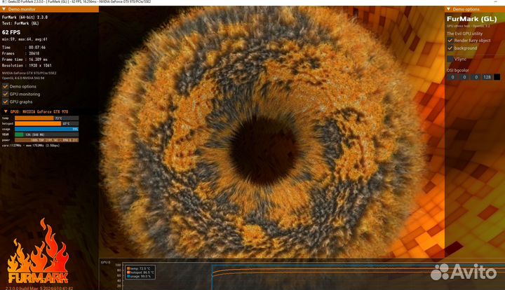Uncheck Render furry object
The height and width of the screenshot is (290, 505).
[450, 40]
